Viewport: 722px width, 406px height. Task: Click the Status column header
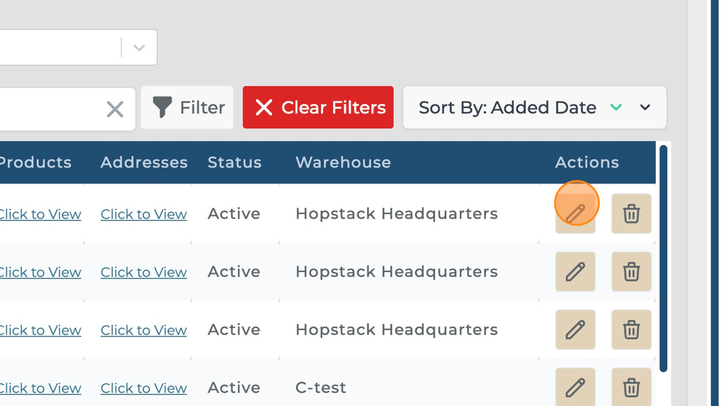tap(235, 162)
